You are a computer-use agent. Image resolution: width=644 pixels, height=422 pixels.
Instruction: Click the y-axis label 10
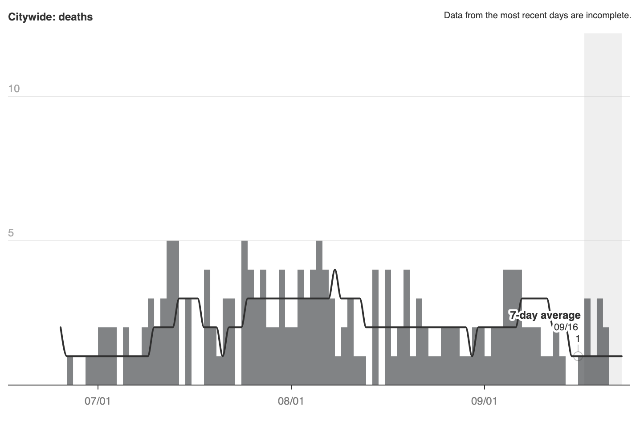pos(14,89)
